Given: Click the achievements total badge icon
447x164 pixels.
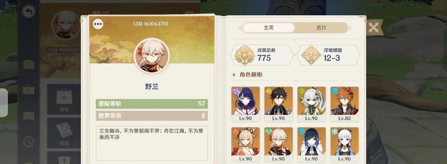Looking at the screenshot, I should coord(245,55).
